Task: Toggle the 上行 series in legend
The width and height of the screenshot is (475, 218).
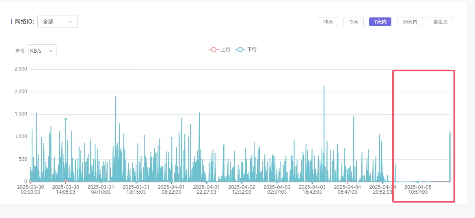Action: click(x=220, y=49)
